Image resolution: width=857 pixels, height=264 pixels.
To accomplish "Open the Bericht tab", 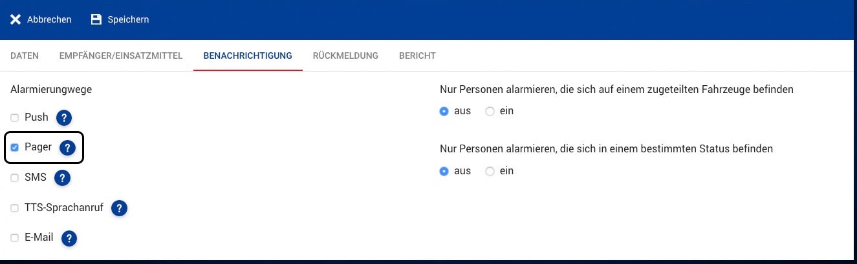I will point(417,56).
